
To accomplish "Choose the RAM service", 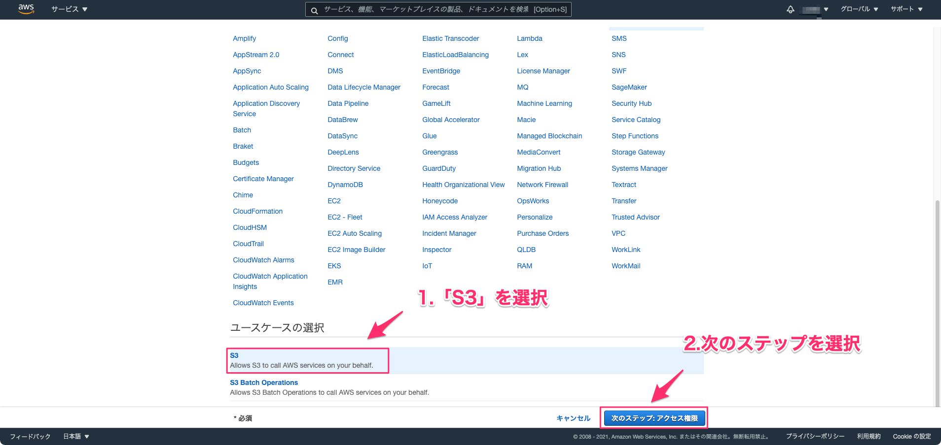I will click(x=524, y=266).
